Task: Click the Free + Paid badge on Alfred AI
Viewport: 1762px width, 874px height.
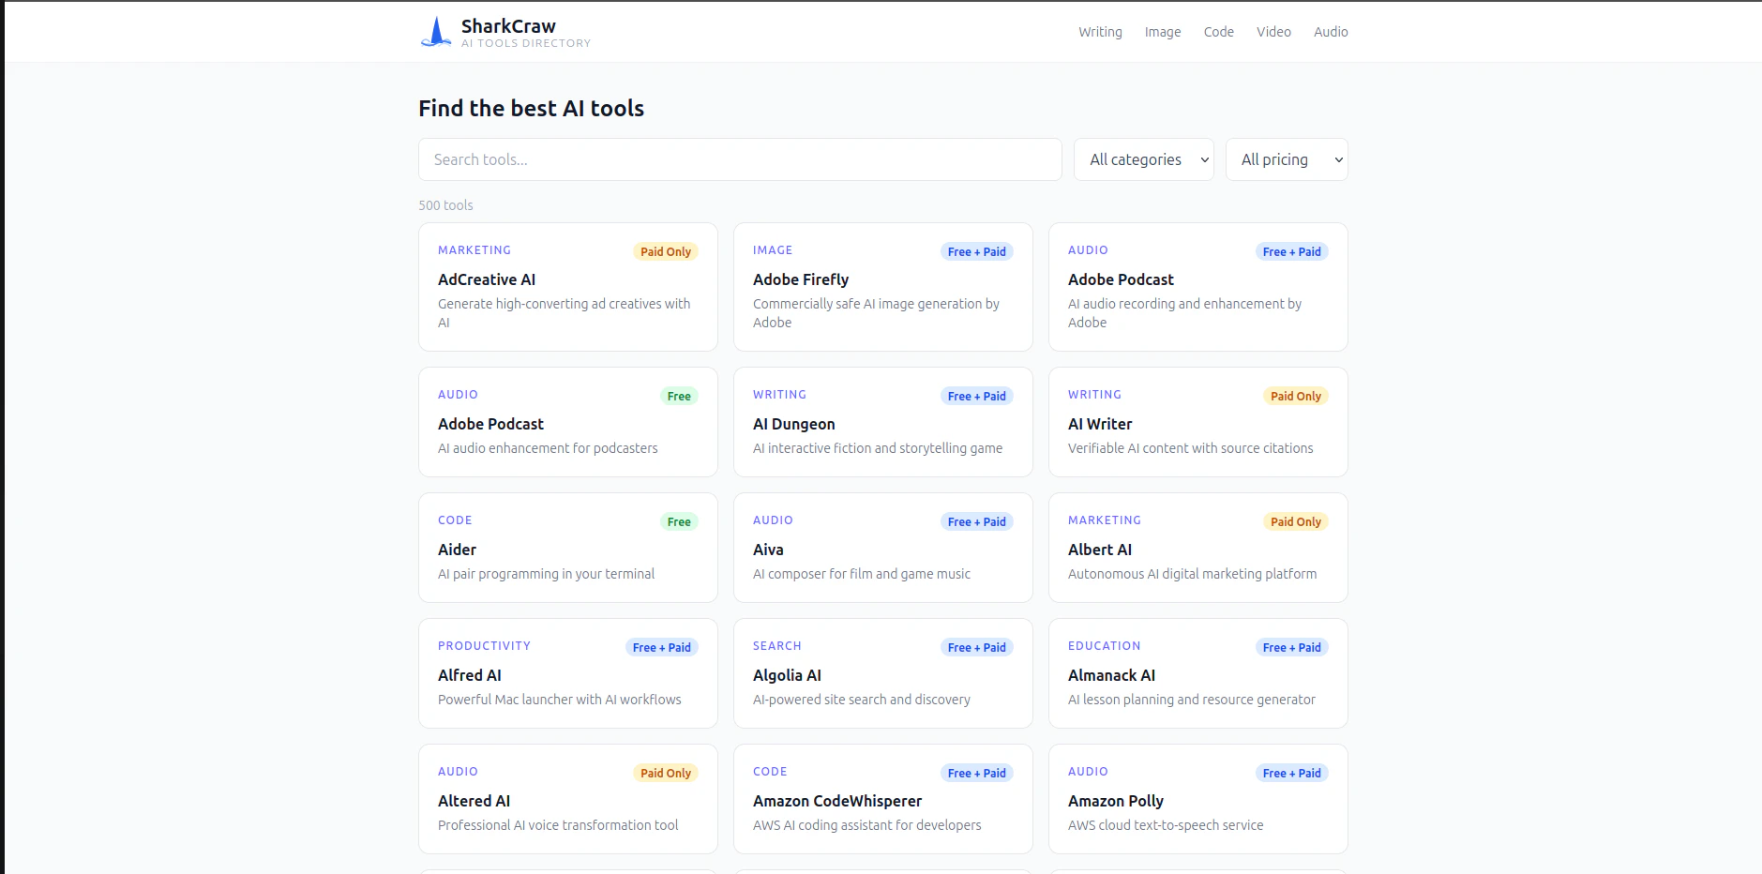Action: 661,647
